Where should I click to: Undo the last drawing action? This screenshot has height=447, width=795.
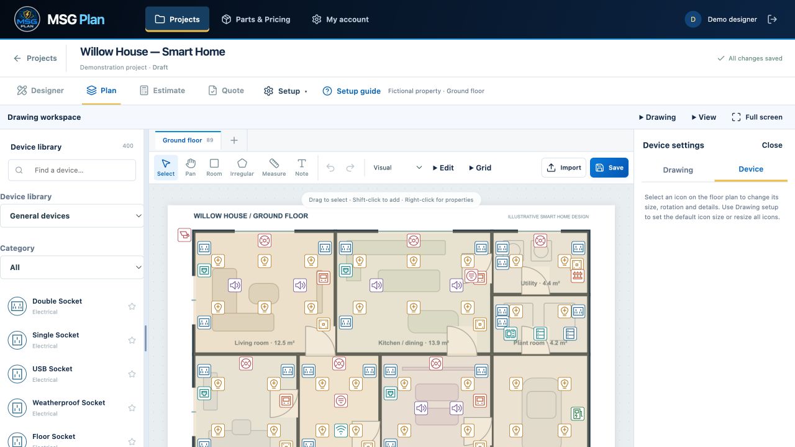[x=330, y=168]
